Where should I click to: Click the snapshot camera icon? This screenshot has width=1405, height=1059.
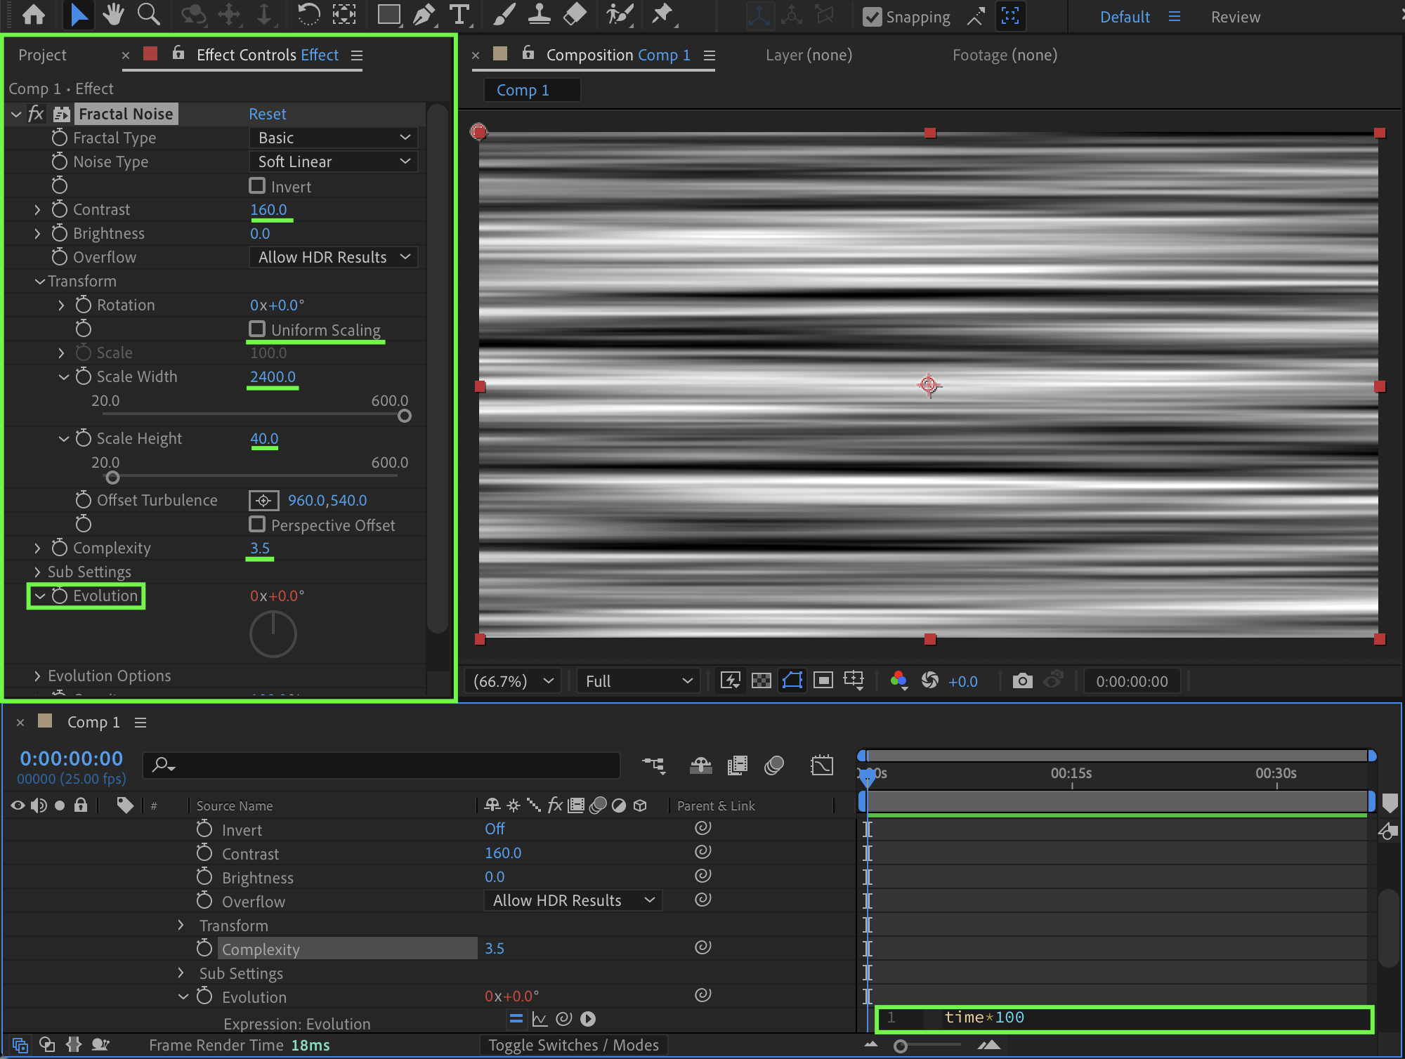[1022, 680]
